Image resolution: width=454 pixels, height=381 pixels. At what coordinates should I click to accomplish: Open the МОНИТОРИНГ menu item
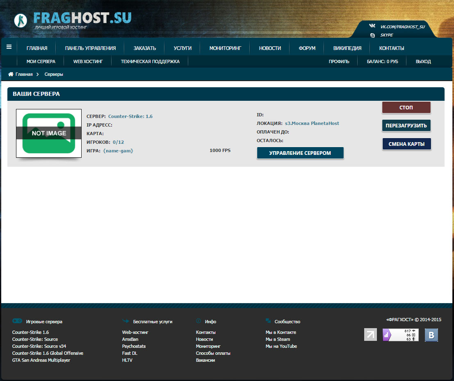point(225,48)
